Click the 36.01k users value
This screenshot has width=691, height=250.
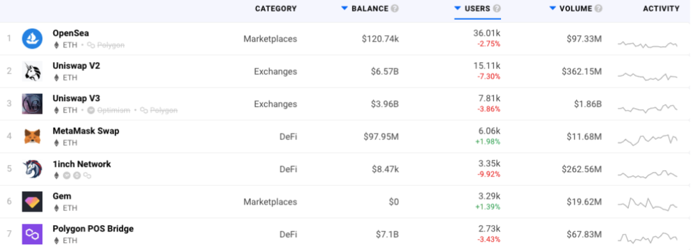pyautogui.click(x=487, y=33)
